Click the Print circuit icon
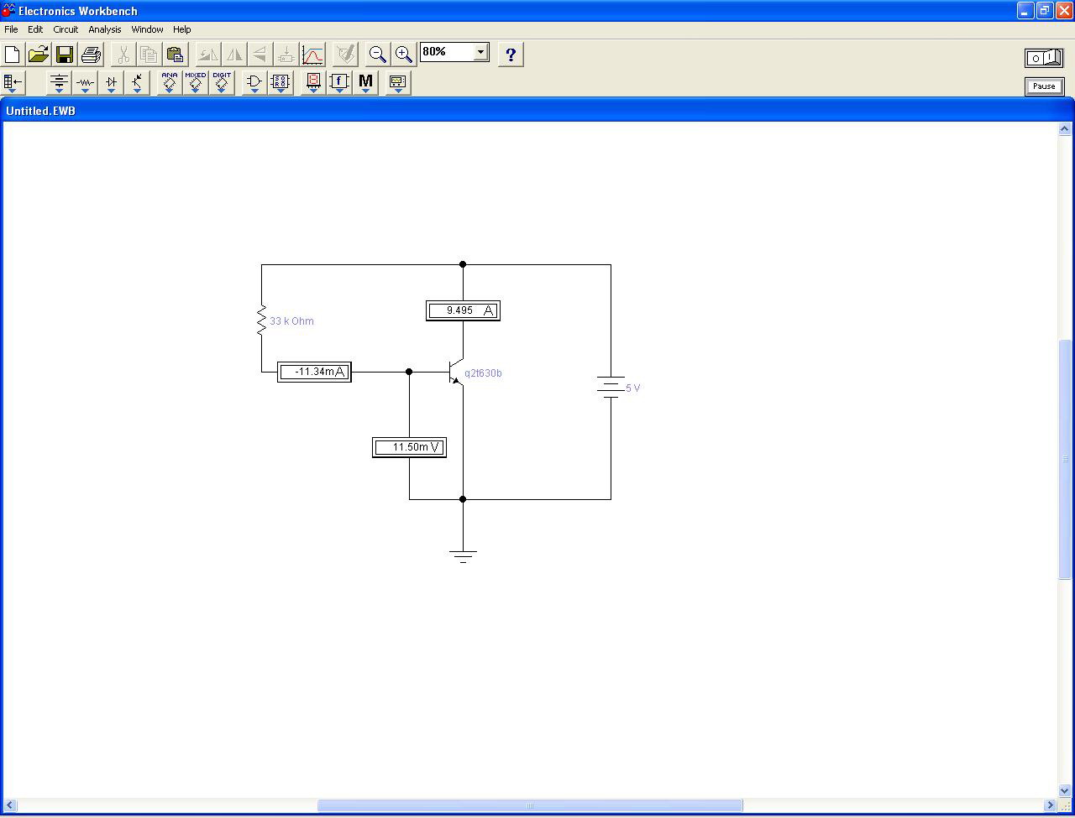 [91, 55]
